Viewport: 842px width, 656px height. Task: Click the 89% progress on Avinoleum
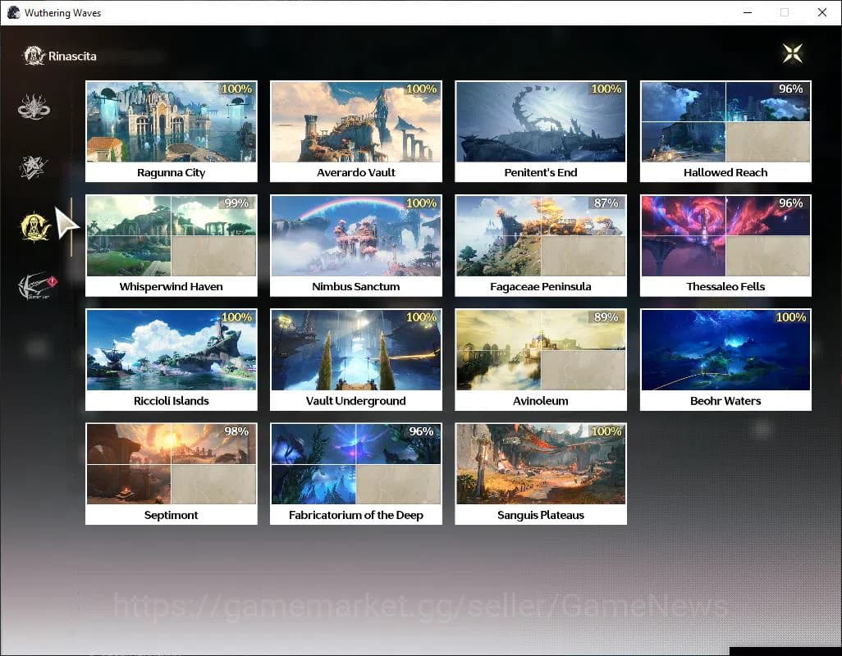coord(606,318)
